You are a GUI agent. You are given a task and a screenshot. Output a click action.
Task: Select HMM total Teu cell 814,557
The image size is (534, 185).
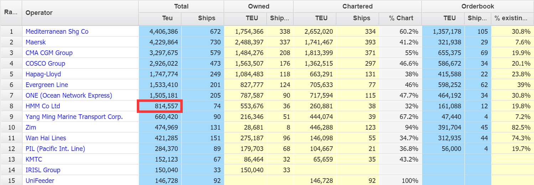click(x=160, y=106)
